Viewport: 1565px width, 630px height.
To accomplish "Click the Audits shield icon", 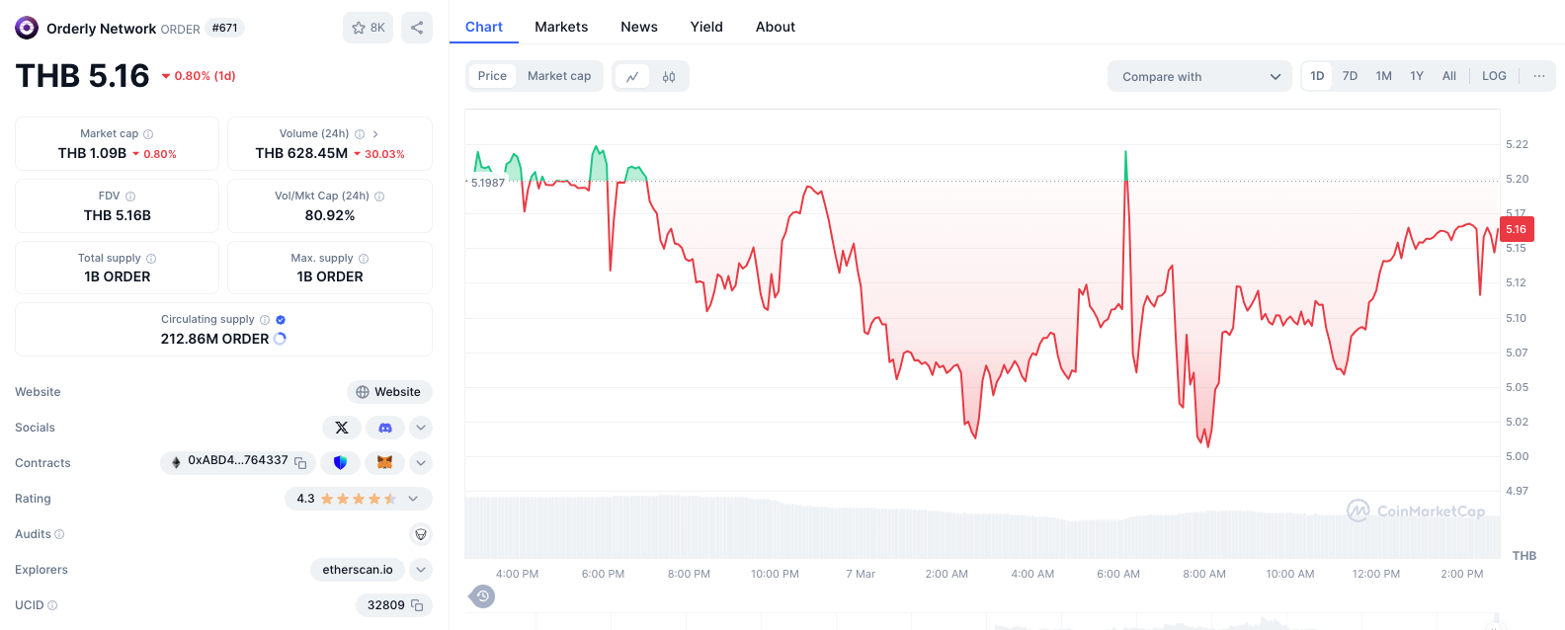I will pyautogui.click(x=421, y=534).
